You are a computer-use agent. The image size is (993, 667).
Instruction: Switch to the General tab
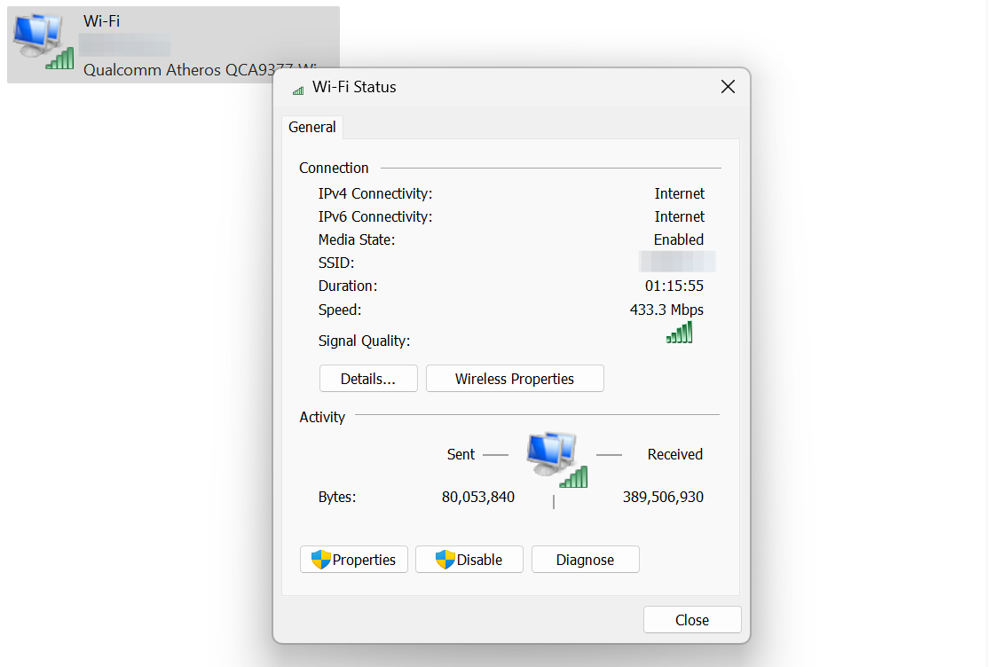pyautogui.click(x=311, y=127)
